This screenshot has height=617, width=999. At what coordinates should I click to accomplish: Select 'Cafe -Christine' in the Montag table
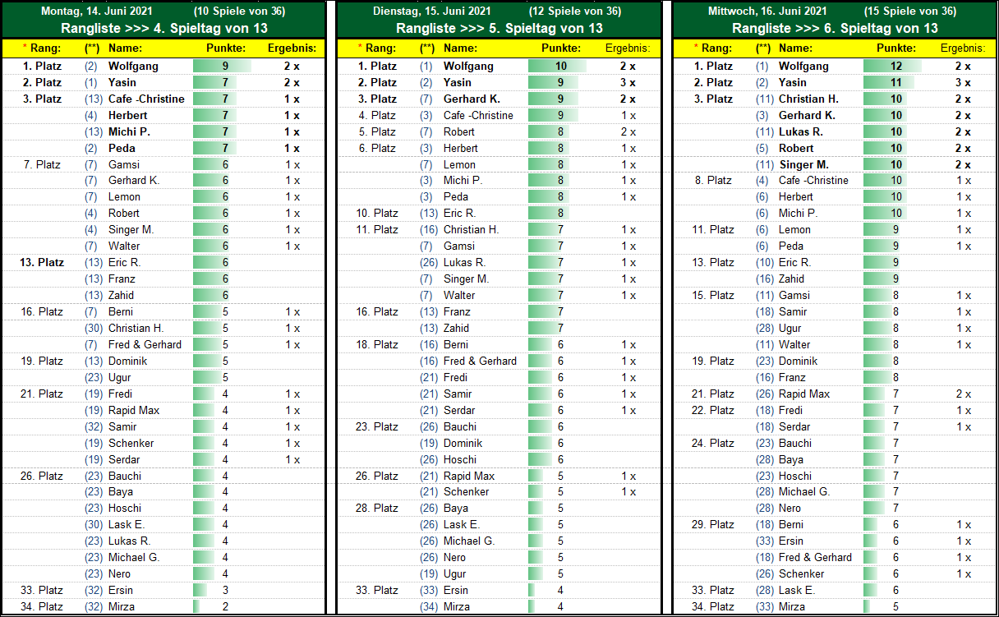point(146,99)
